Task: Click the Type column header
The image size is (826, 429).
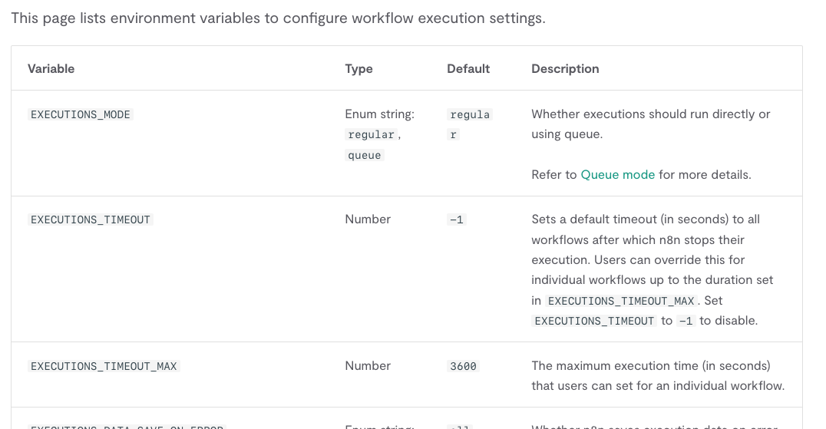Action: click(x=358, y=69)
